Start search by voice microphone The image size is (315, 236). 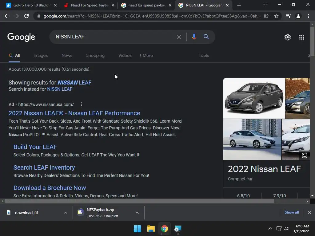(x=194, y=37)
